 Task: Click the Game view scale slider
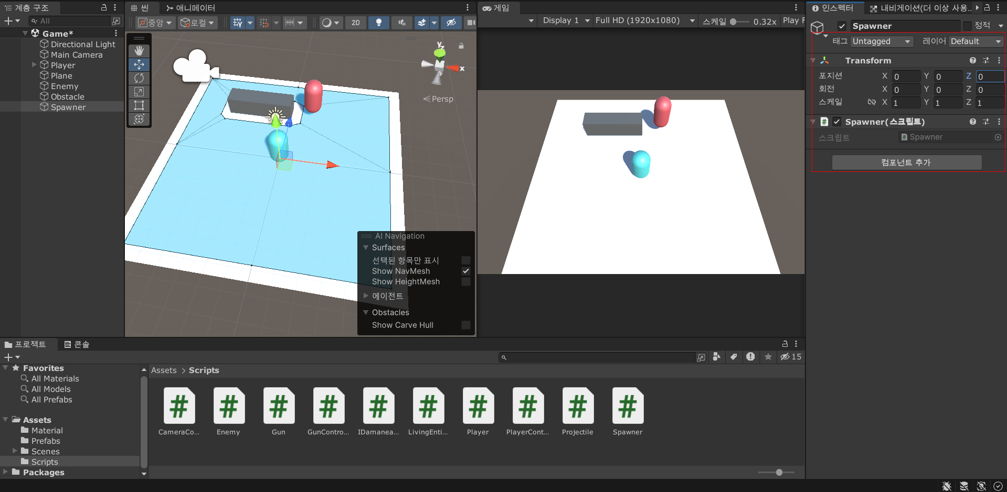[739, 21]
